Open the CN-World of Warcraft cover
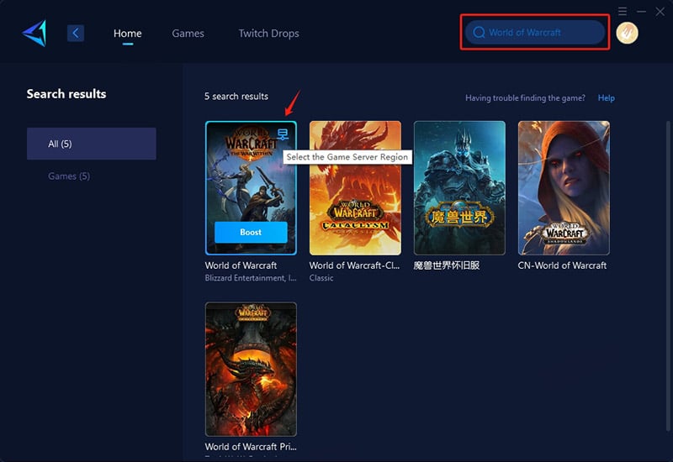This screenshot has height=462, width=673. coord(564,187)
